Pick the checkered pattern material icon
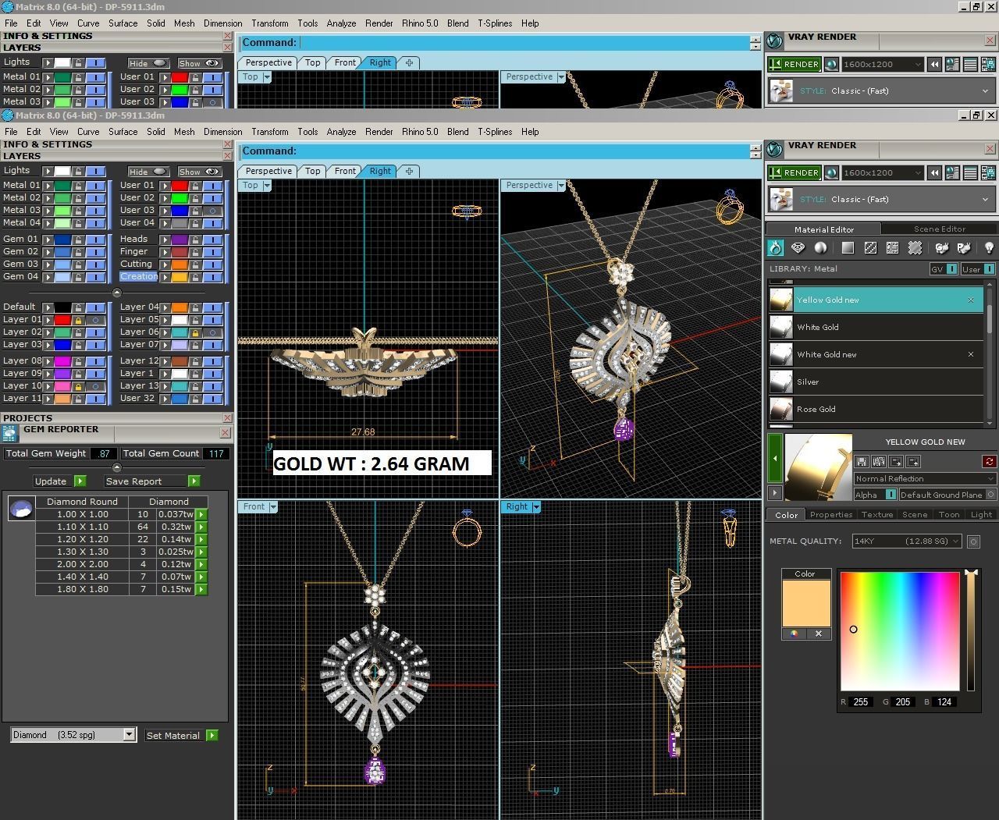Image resolution: width=999 pixels, height=820 pixels. 870,248
